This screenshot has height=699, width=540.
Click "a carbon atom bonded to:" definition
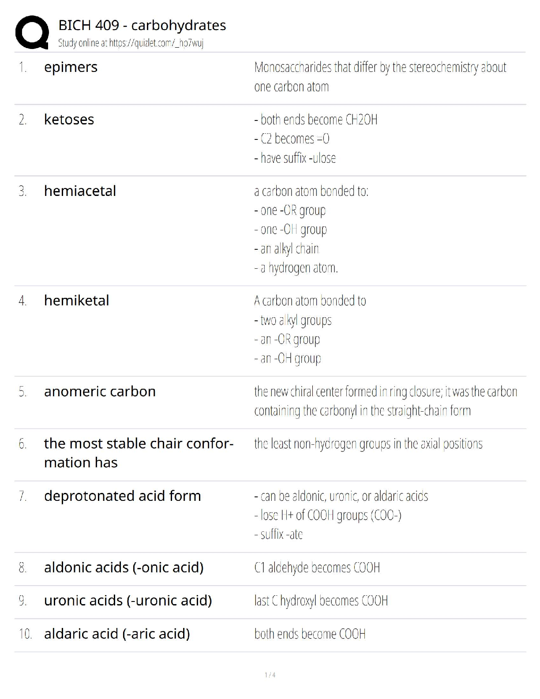[x=311, y=191]
